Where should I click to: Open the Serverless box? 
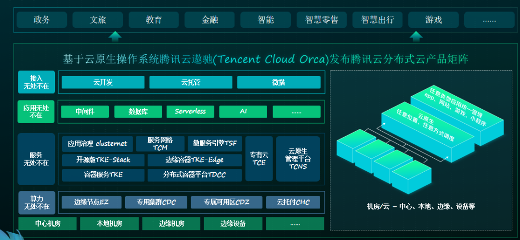click(x=190, y=112)
